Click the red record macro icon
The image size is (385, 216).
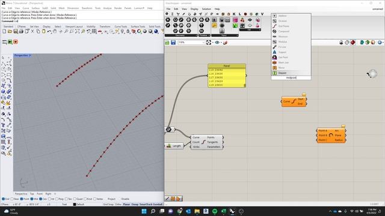point(16,42)
